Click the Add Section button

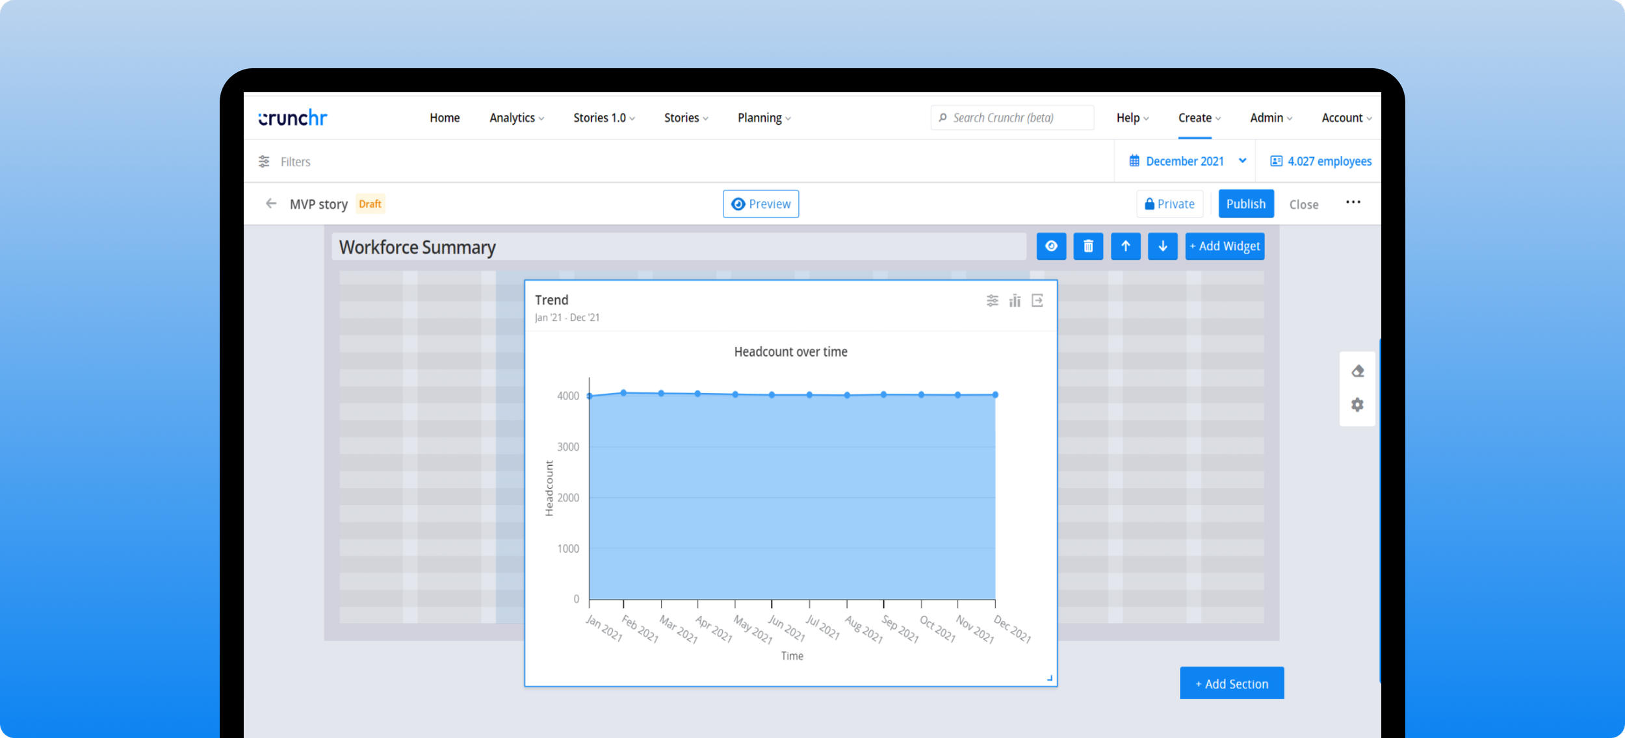pos(1231,683)
